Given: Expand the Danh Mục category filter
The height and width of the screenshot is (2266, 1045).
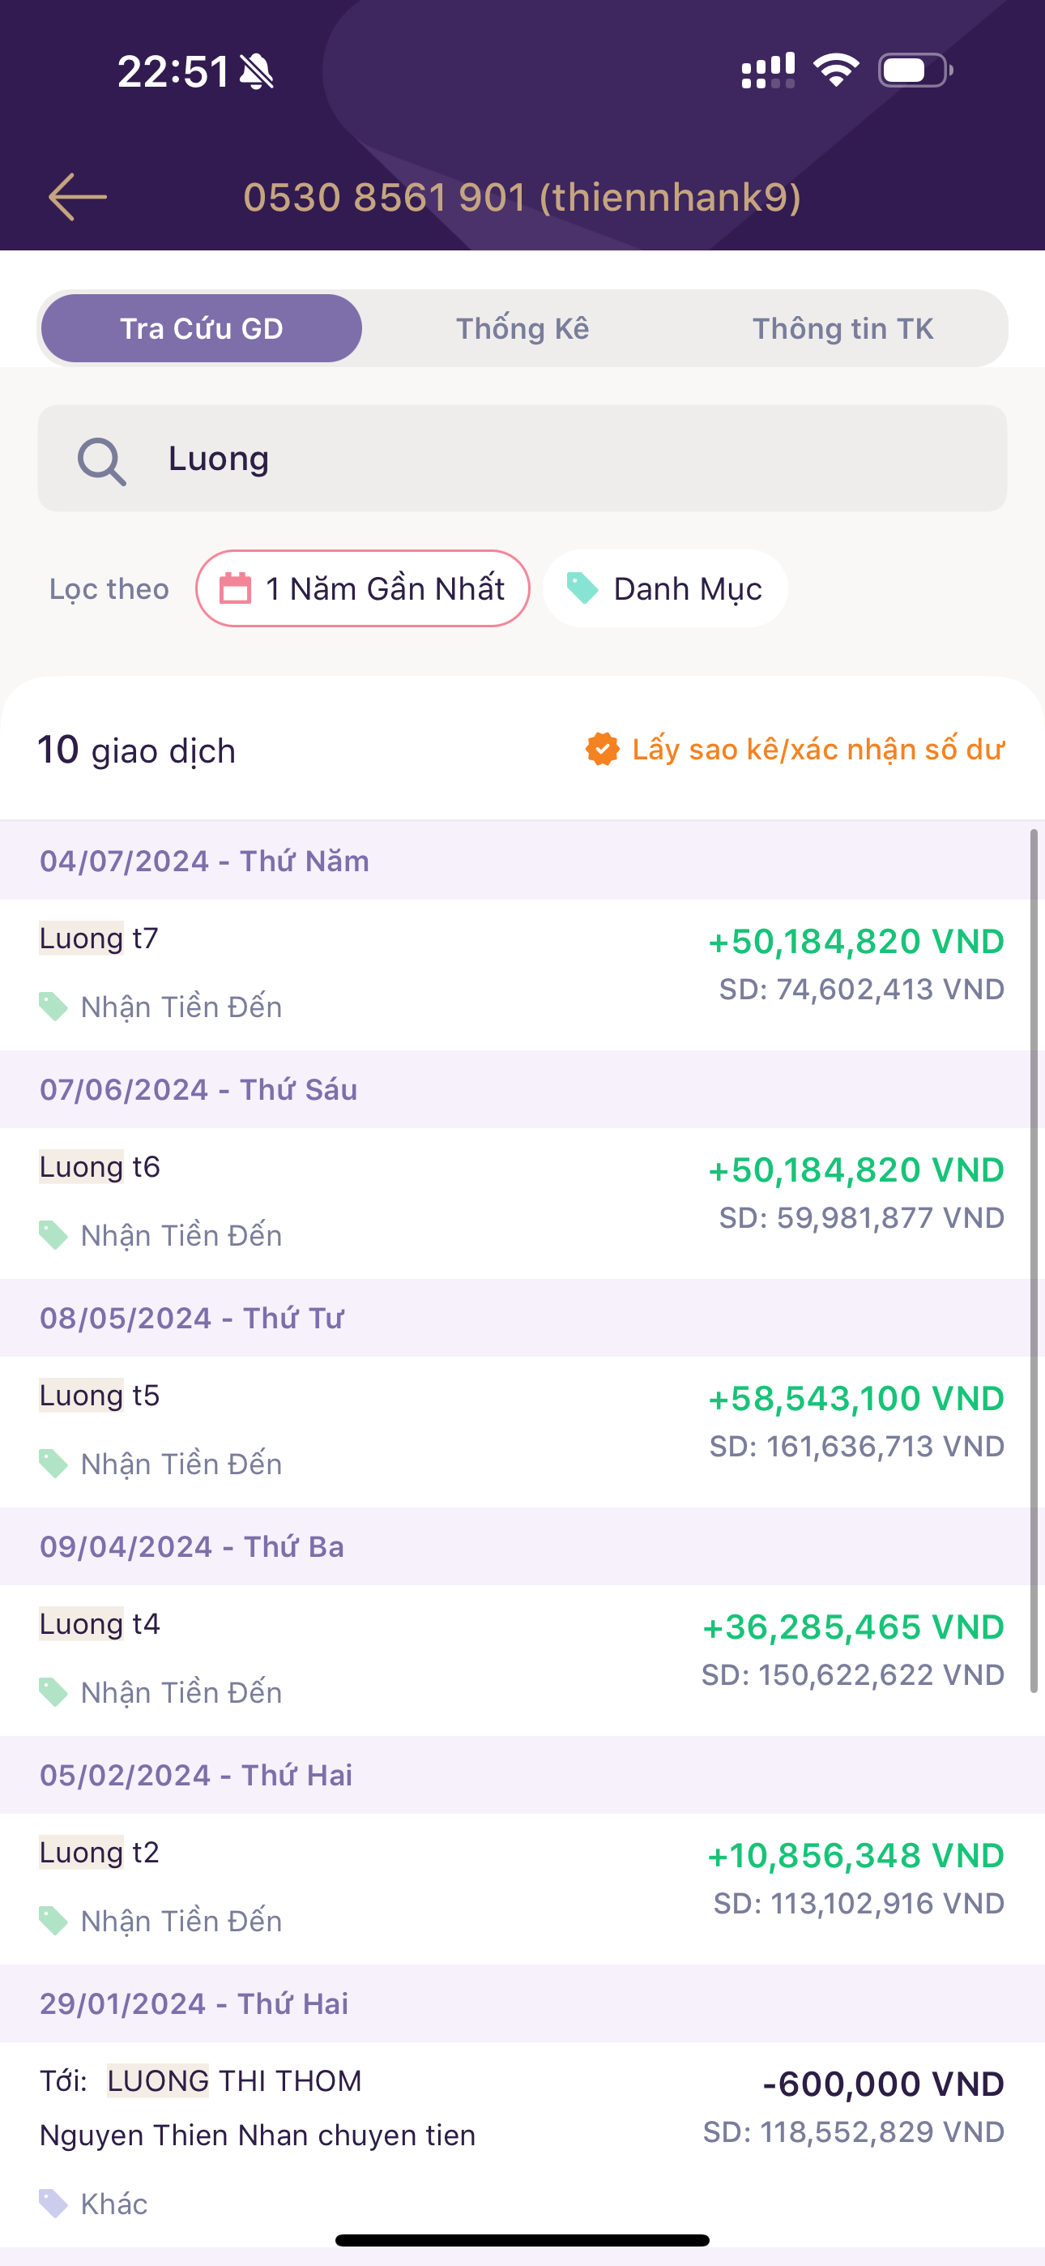Looking at the screenshot, I should 665,588.
